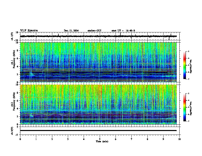Select the "start UT = 16:40:0" header text
The height and width of the screenshot is (156, 202).
coord(123,31)
